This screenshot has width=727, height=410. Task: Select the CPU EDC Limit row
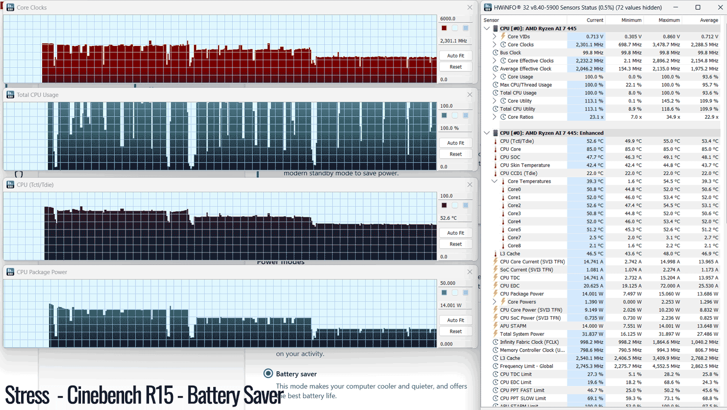(602, 382)
